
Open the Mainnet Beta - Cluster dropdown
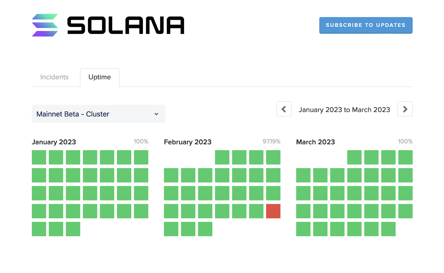coord(99,114)
